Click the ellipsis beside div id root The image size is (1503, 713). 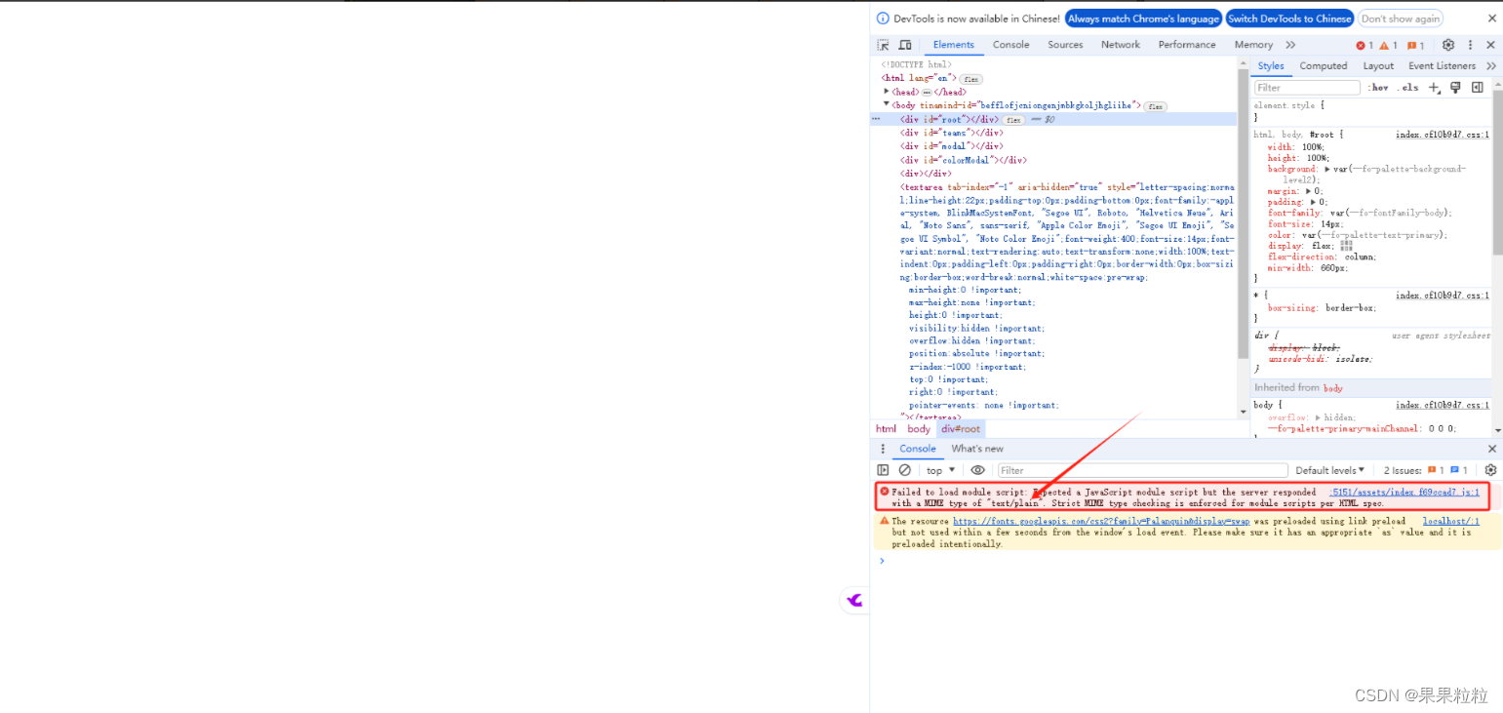pyautogui.click(x=876, y=119)
